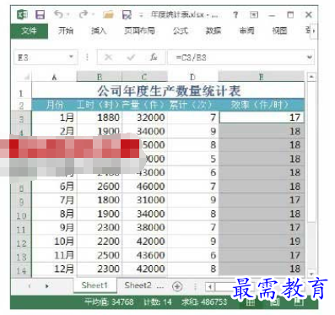The image size is (335, 315).
Task: Switch to the 公式 ribbon tab
Action: click(x=181, y=30)
